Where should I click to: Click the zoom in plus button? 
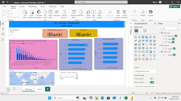pyautogui.click(x=143, y=93)
